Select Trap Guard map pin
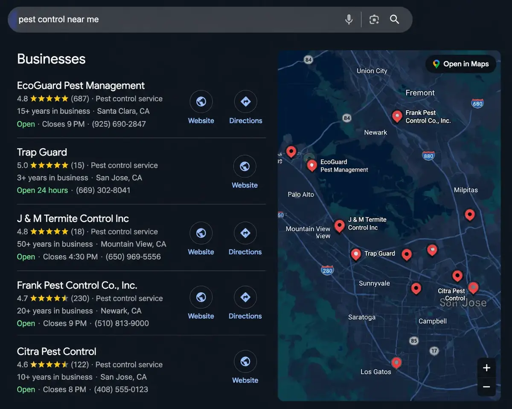This screenshot has width=512, height=409. click(x=356, y=254)
